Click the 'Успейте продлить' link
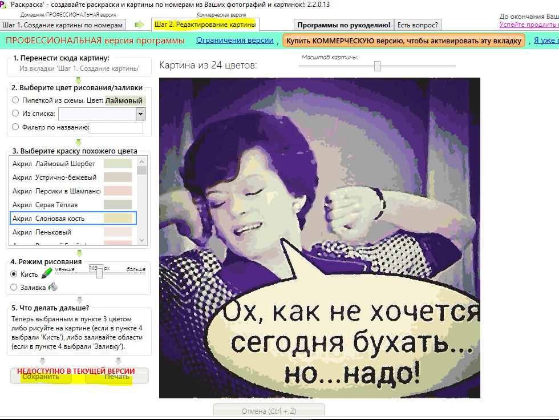559x420 pixels. [x=529, y=25]
